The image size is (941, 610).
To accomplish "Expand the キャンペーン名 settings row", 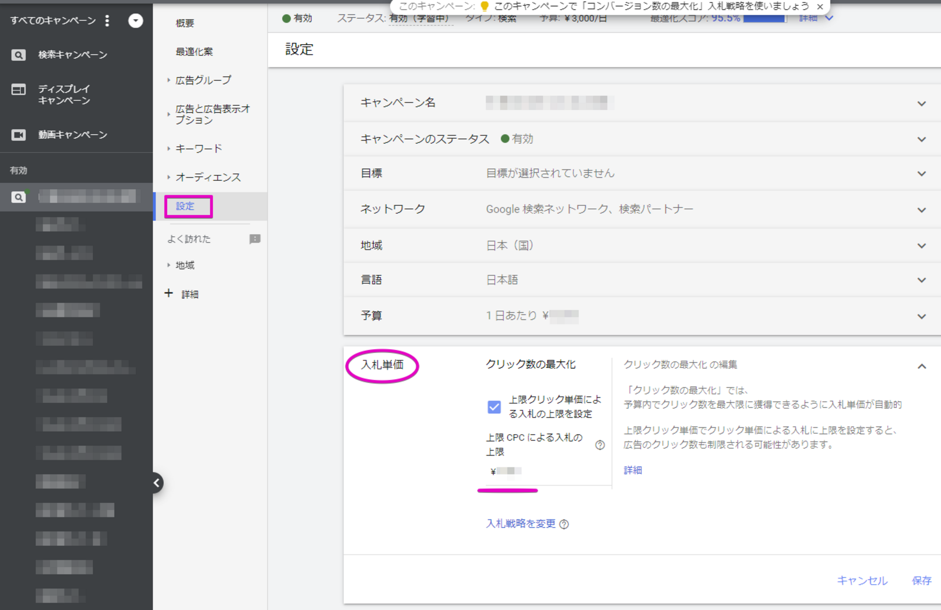I will click(x=642, y=103).
